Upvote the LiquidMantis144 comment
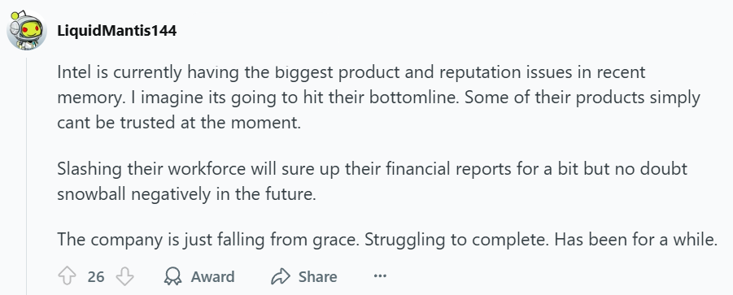The width and height of the screenshot is (733, 295). pyautogui.click(x=67, y=277)
